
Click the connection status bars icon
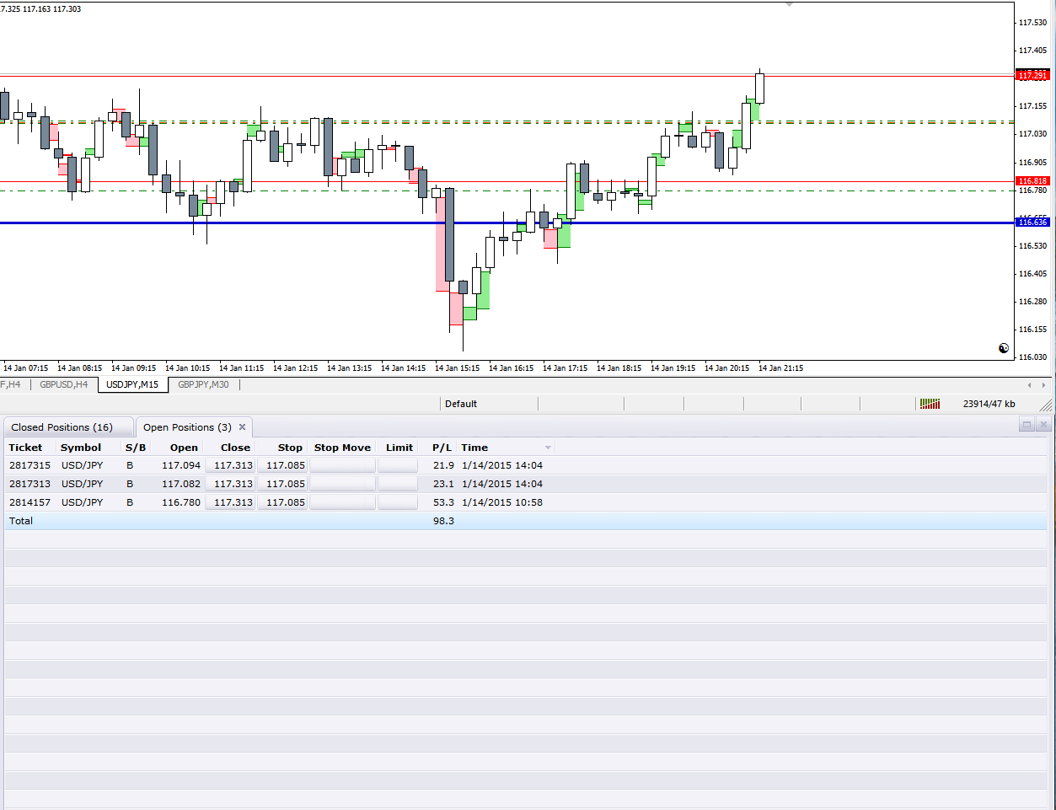(930, 404)
